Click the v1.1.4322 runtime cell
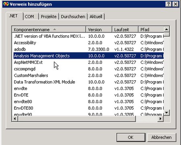The height and width of the screenshot is (145, 181). tap(124, 49)
